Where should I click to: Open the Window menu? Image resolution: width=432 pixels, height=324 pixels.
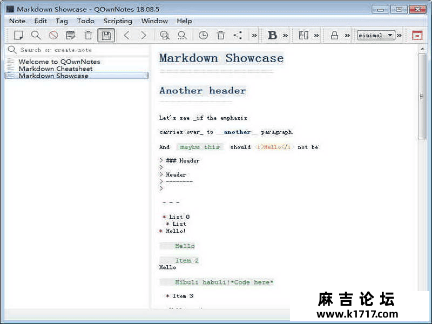(154, 21)
